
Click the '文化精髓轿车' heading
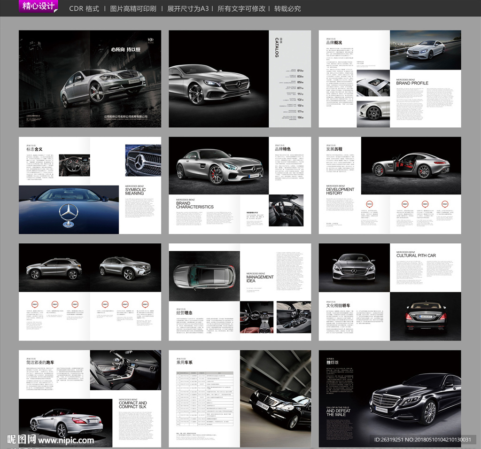click(338, 305)
